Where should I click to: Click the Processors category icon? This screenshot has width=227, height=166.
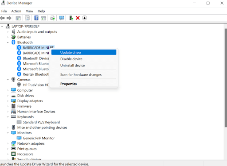pyautogui.click(x=13, y=154)
